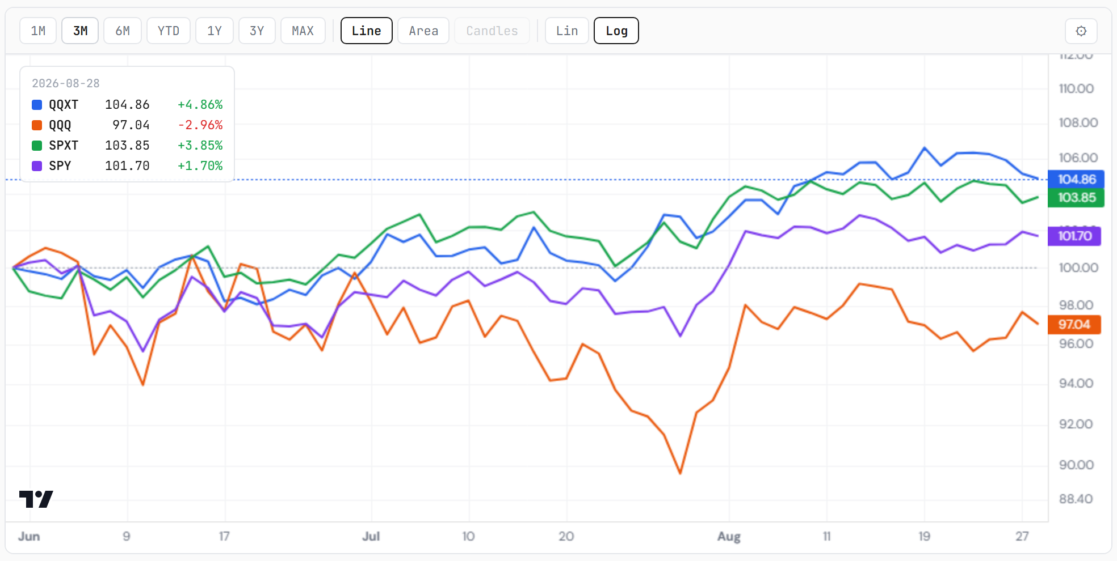
Task: Switch chart type to Area
Action: [x=423, y=31]
